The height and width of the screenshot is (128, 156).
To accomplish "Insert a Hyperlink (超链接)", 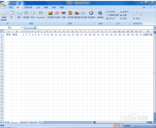I will tap(100, 14).
